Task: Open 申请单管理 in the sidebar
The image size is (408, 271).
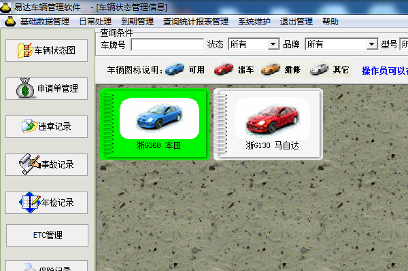Action: pos(46,88)
